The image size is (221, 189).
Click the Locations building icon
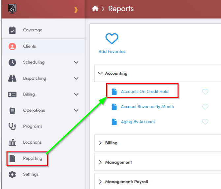click(12, 142)
